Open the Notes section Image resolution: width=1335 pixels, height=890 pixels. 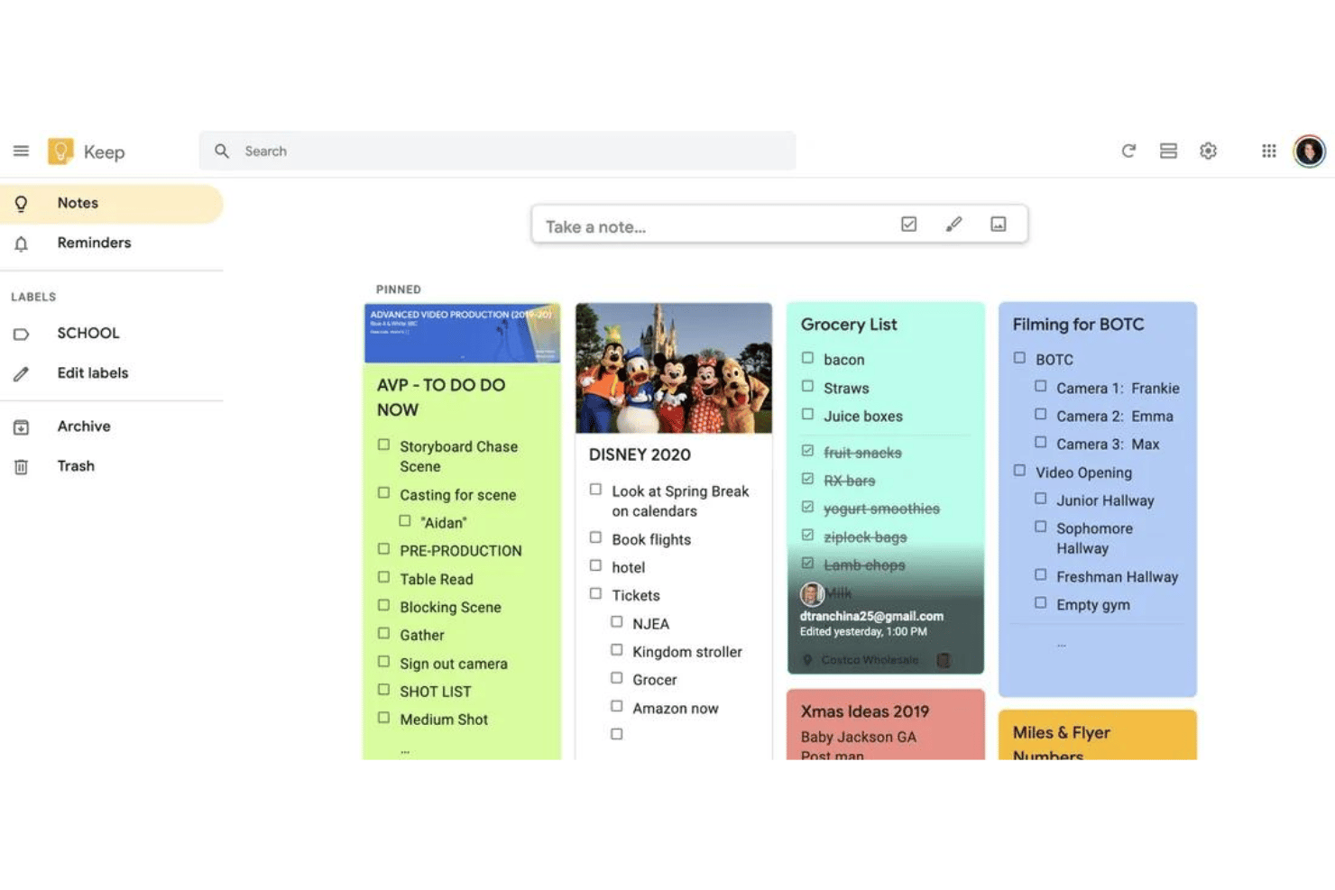112,204
